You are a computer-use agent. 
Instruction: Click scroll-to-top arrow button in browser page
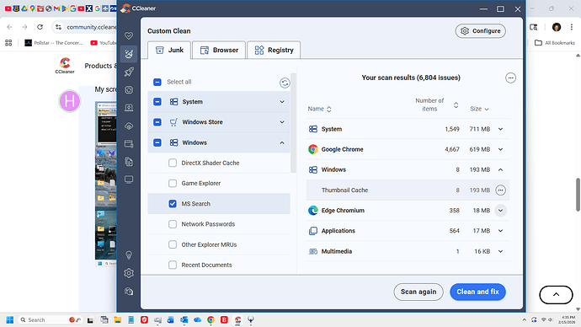pyautogui.click(x=556, y=295)
